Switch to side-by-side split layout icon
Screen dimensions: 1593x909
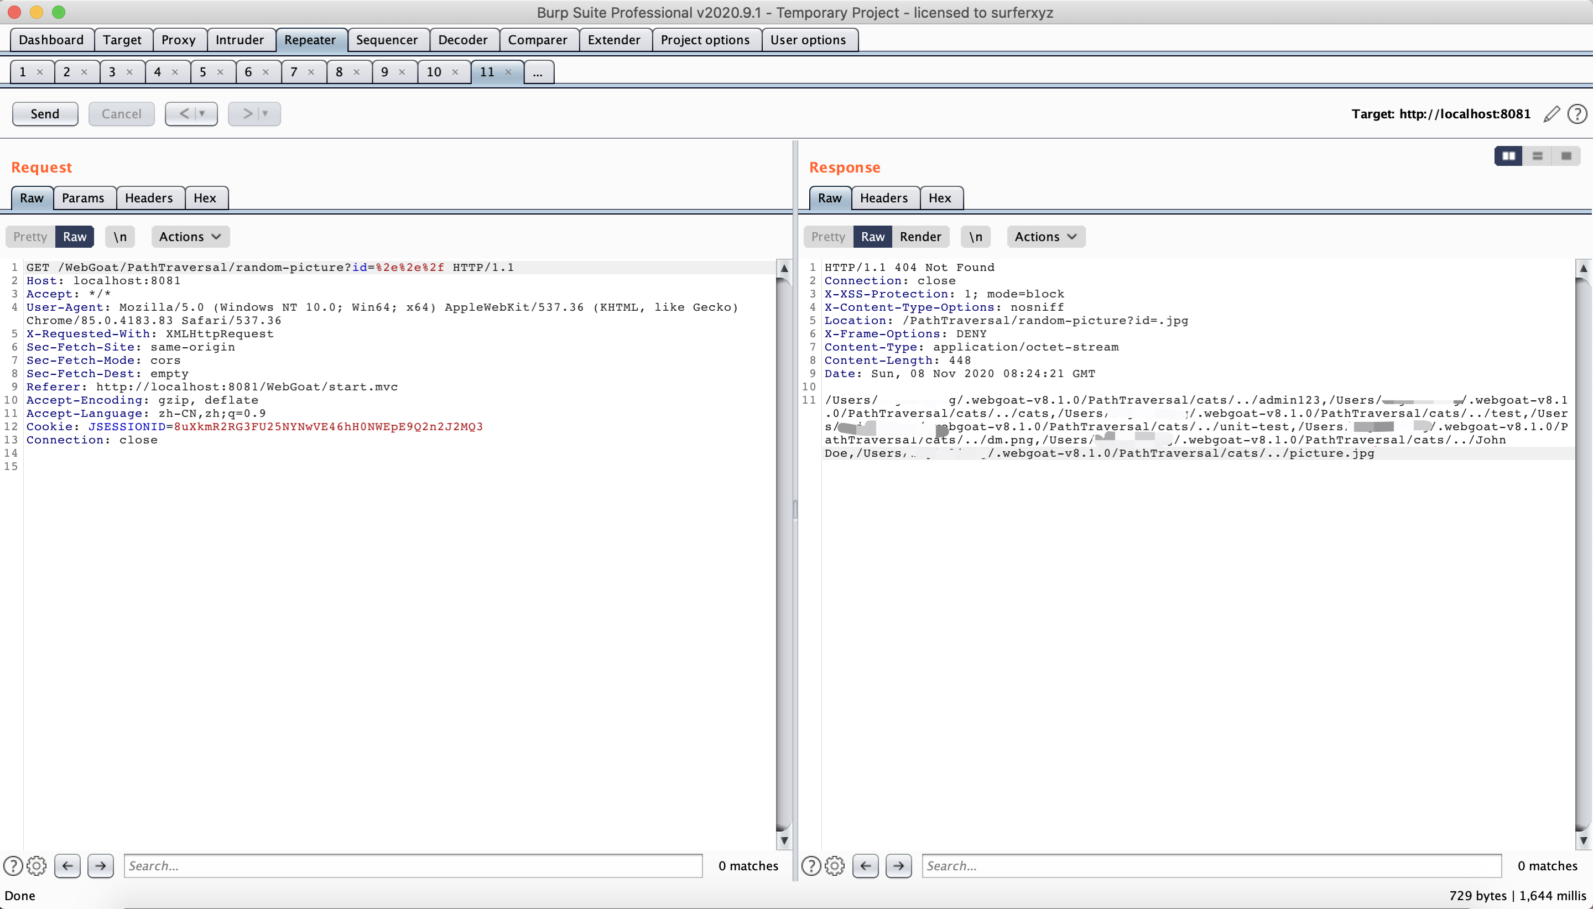tap(1508, 156)
